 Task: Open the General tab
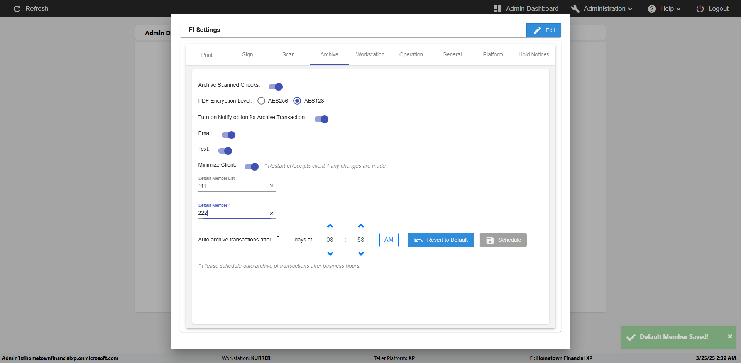click(x=452, y=55)
